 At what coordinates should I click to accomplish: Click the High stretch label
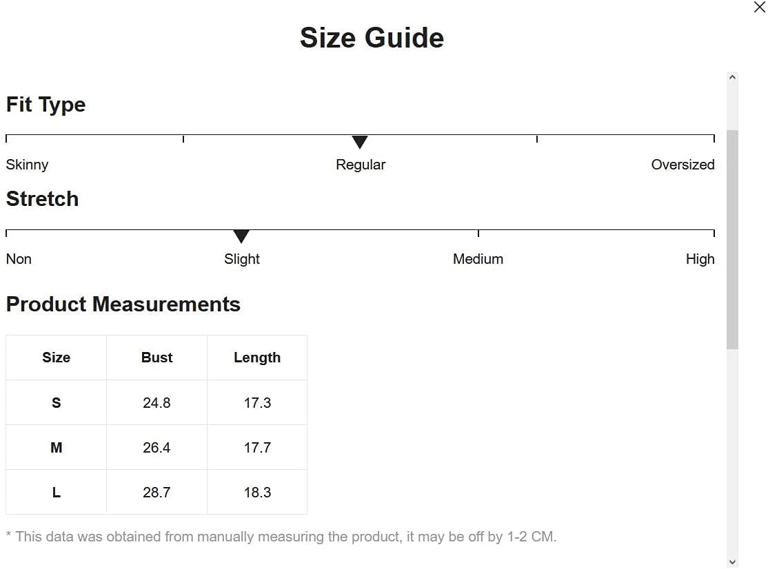point(700,259)
